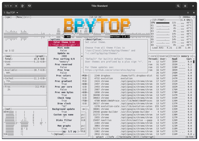Select the nautilus process row
This screenshot has width=199, height=141.
click(142, 120)
